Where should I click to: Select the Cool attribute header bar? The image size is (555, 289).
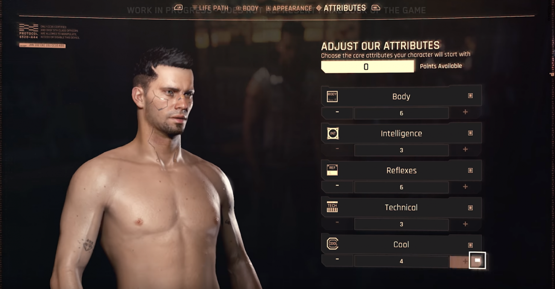[401, 244]
